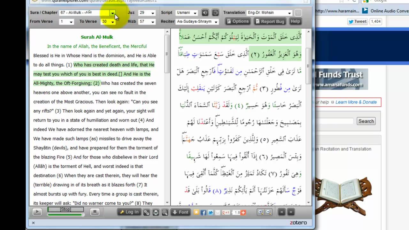This screenshot has height=230, width=409.
Task: Start recitation with the play button
Action: (37, 212)
